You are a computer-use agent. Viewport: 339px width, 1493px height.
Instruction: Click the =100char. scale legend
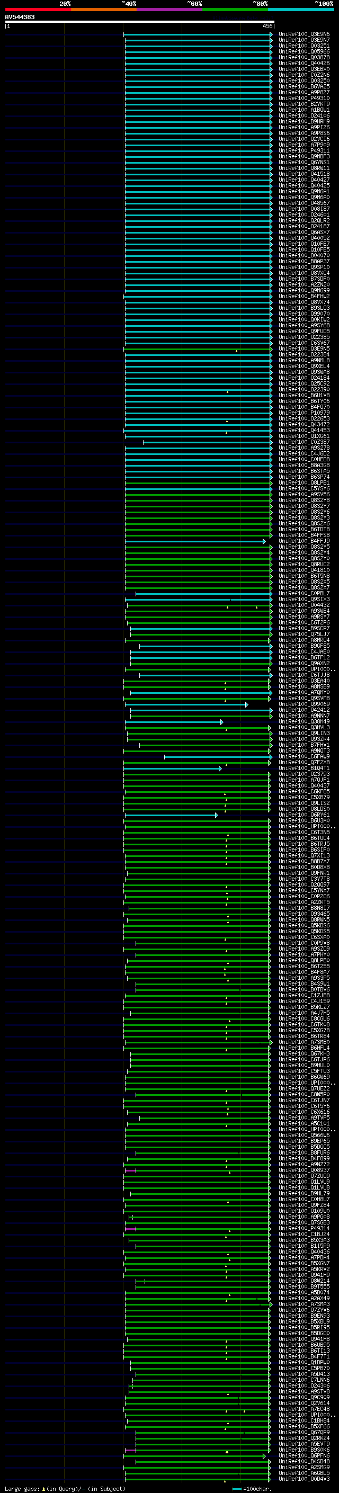252,1489
